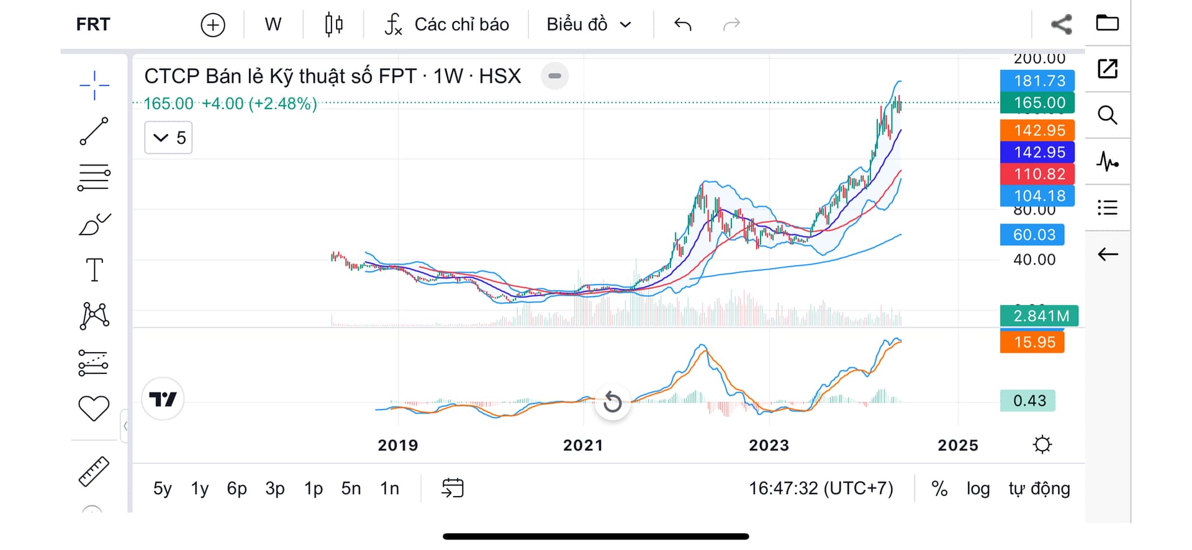Select the brush drawing tool

tap(94, 224)
